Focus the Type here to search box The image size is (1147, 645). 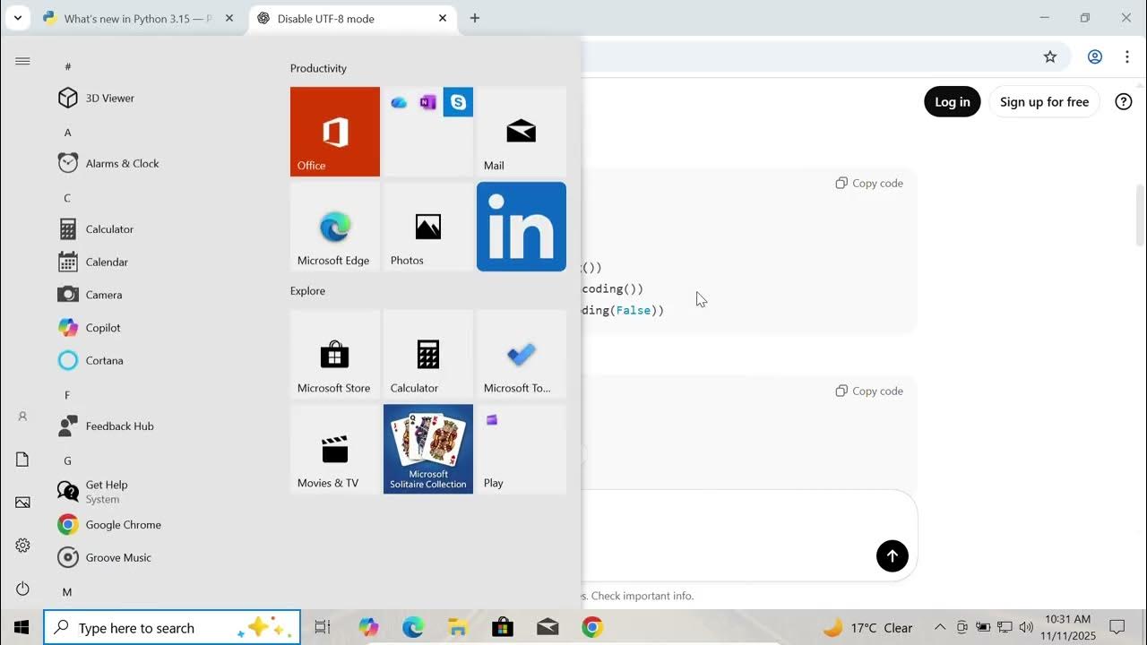(172, 628)
